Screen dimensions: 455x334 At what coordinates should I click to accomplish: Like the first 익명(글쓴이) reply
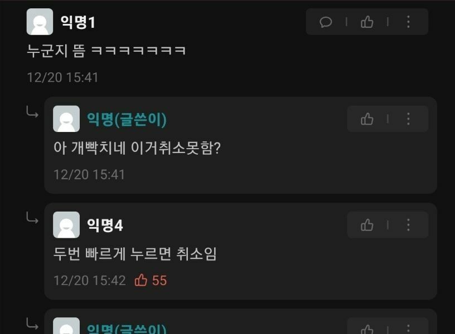point(367,119)
